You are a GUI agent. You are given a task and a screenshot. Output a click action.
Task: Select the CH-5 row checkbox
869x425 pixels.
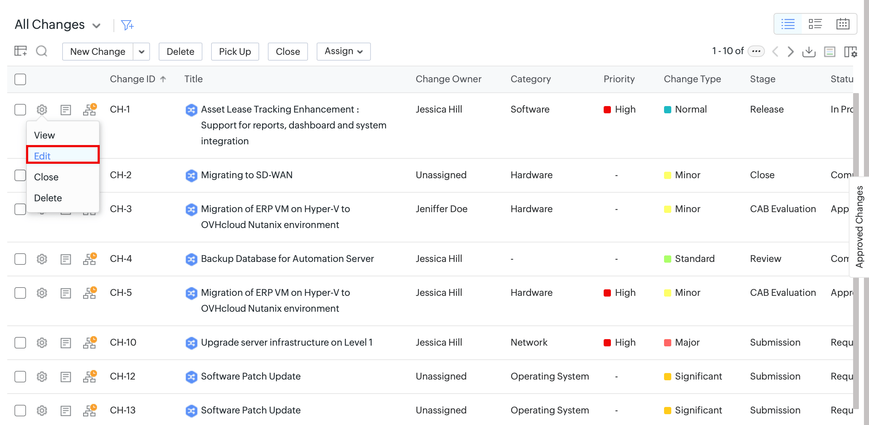[x=20, y=293]
